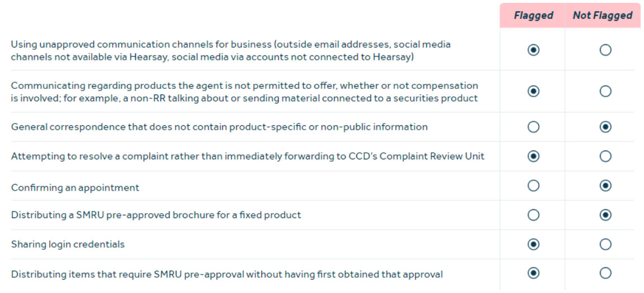This screenshot has width=644, height=293.
Task: Choose Not Flagged for General correspondence row
Action: 605,127
